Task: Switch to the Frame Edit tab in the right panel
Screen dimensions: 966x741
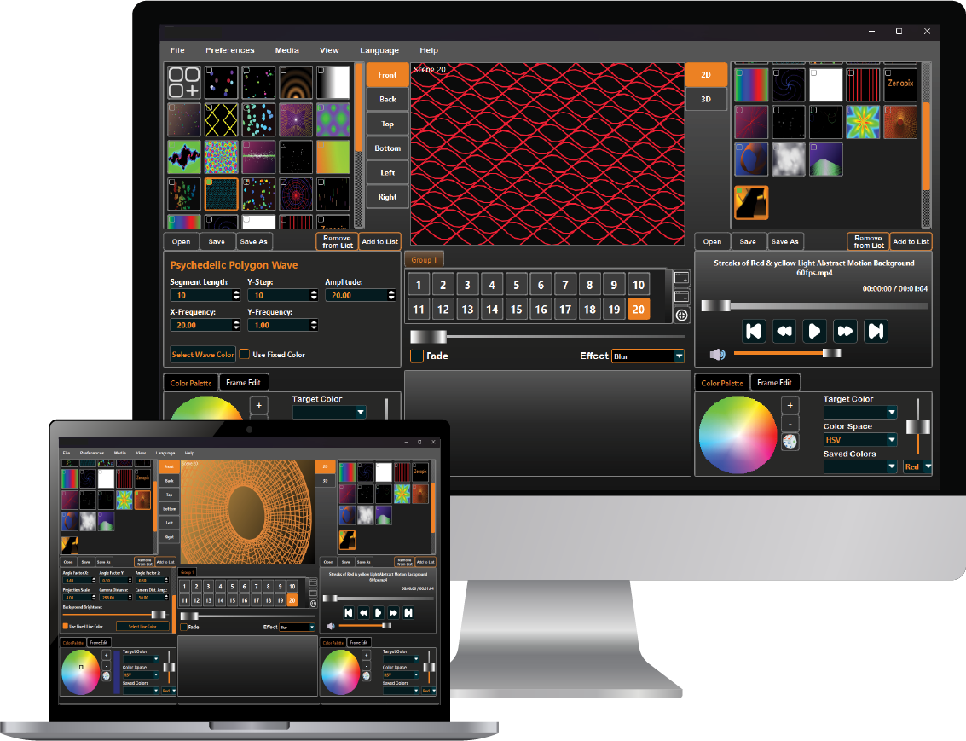Action: [x=774, y=383]
